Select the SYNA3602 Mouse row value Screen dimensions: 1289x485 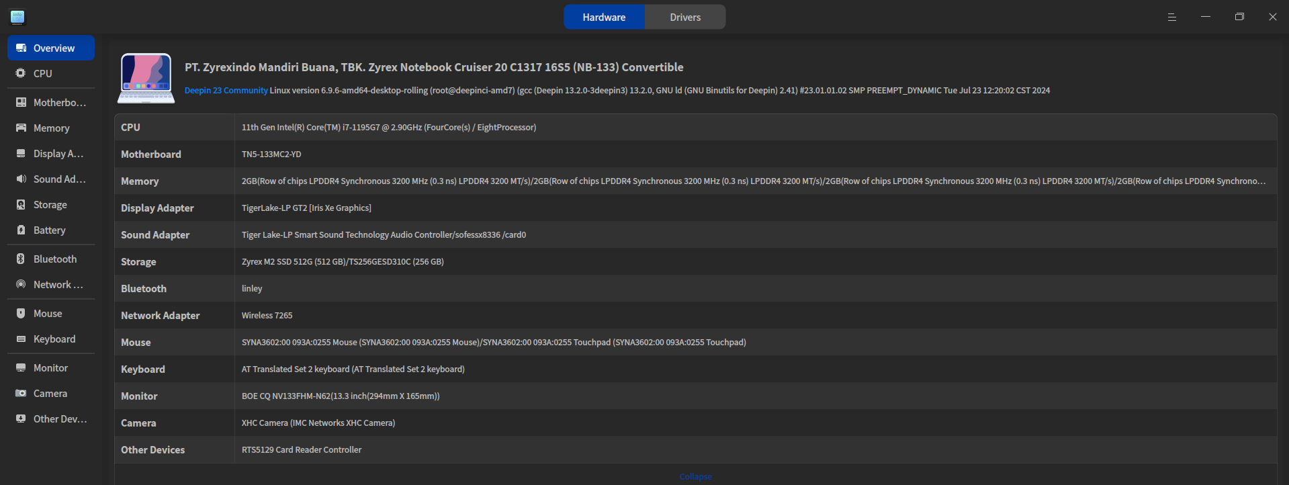494,342
